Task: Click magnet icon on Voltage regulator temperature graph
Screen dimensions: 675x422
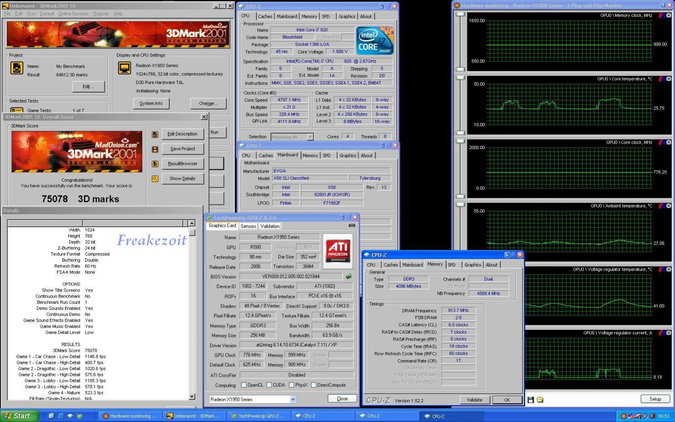Action: click(x=661, y=269)
